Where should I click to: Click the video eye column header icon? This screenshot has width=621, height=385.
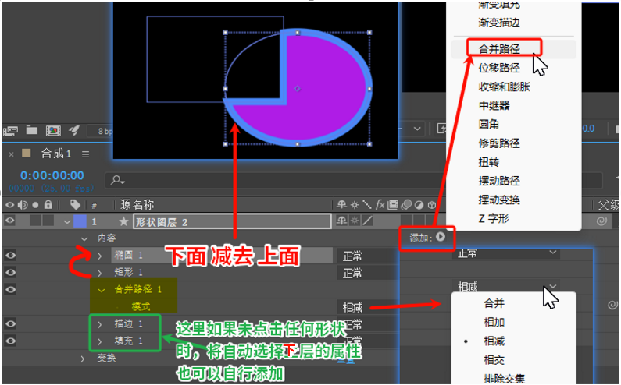click(x=10, y=205)
